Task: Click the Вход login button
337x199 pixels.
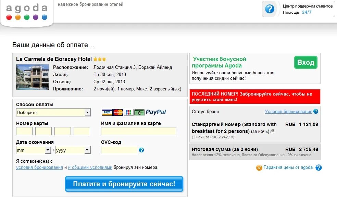Action: point(305,62)
